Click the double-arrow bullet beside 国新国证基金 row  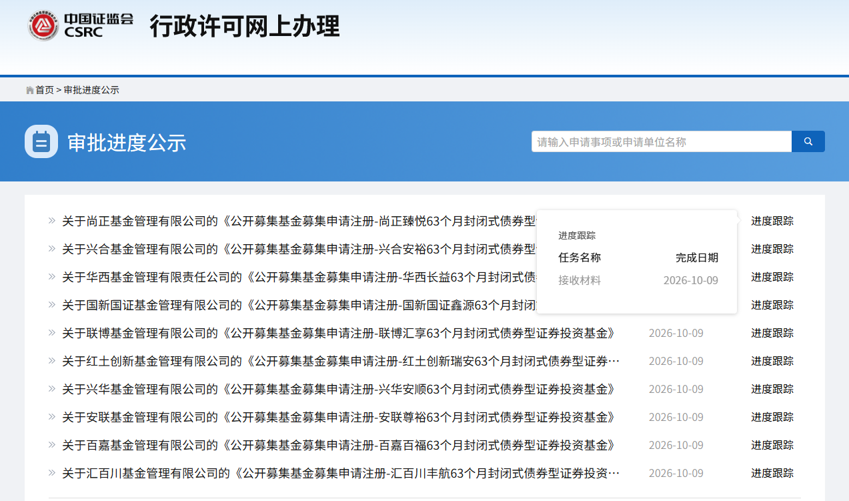tap(52, 304)
